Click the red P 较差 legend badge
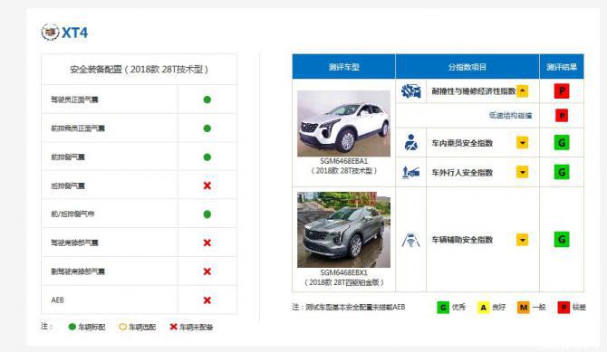This screenshot has width=607, height=352. pyautogui.click(x=564, y=308)
